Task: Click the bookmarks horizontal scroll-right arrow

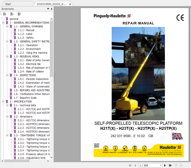Action: click(x=48, y=161)
